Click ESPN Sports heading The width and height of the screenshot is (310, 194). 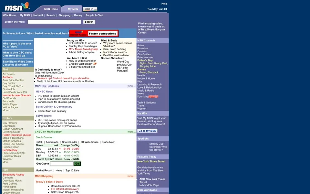(x=44, y=116)
